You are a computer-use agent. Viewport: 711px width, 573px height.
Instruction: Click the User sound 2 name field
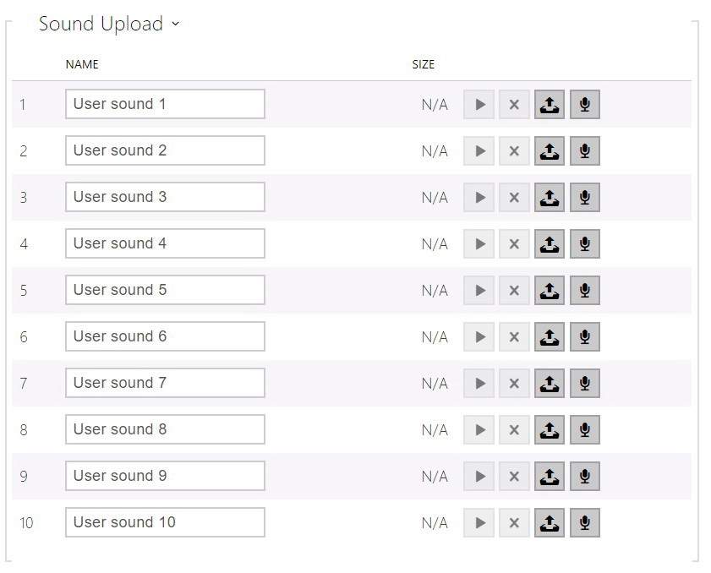[x=164, y=150]
